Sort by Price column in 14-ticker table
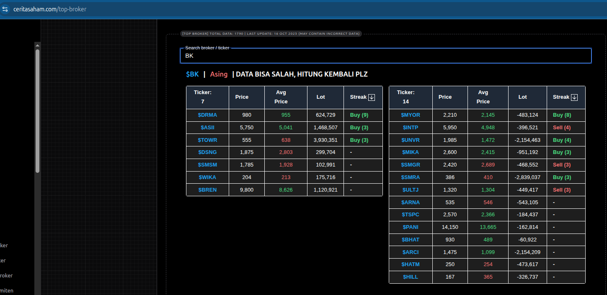This screenshot has width=607, height=295. click(445, 97)
